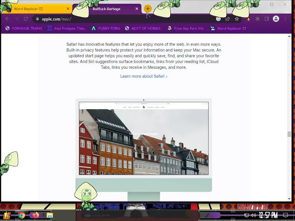
Task: Open the notification center icon
Action: (x=285, y=215)
